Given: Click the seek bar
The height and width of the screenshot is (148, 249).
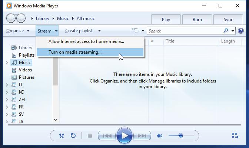Looking at the screenshot, I should pyautogui.click(x=124, y=125).
